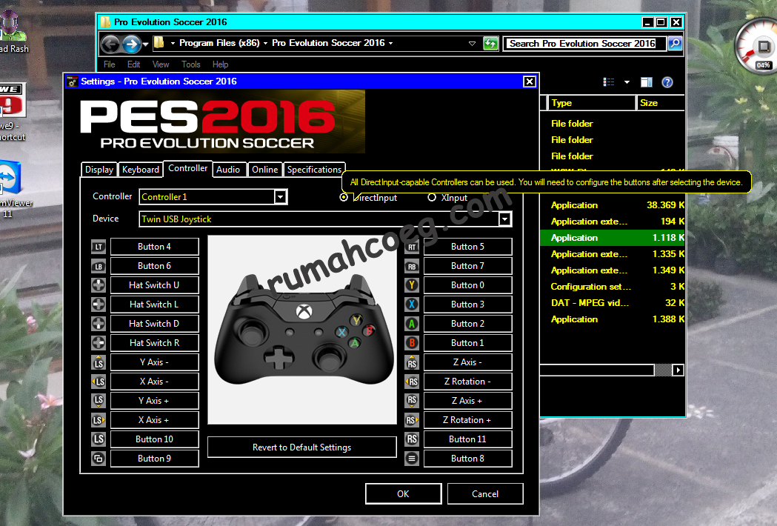777x526 pixels.
Task: Click the Type column header
Action: (x=592, y=103)
